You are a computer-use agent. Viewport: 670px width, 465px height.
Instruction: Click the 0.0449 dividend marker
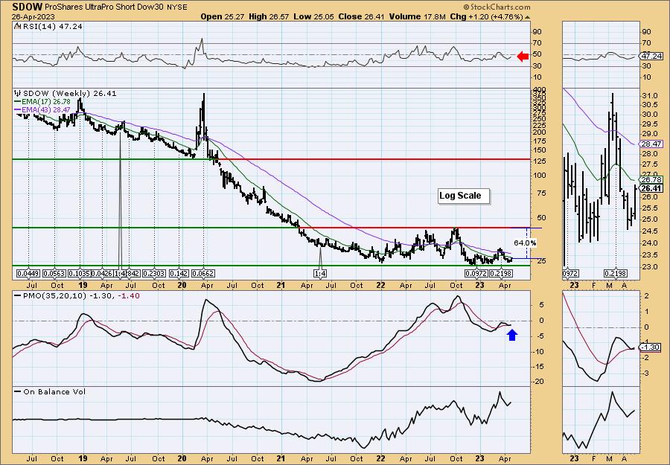[28, 273]
